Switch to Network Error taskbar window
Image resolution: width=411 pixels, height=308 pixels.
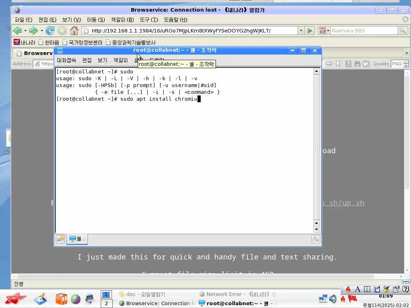pos(237,294)
